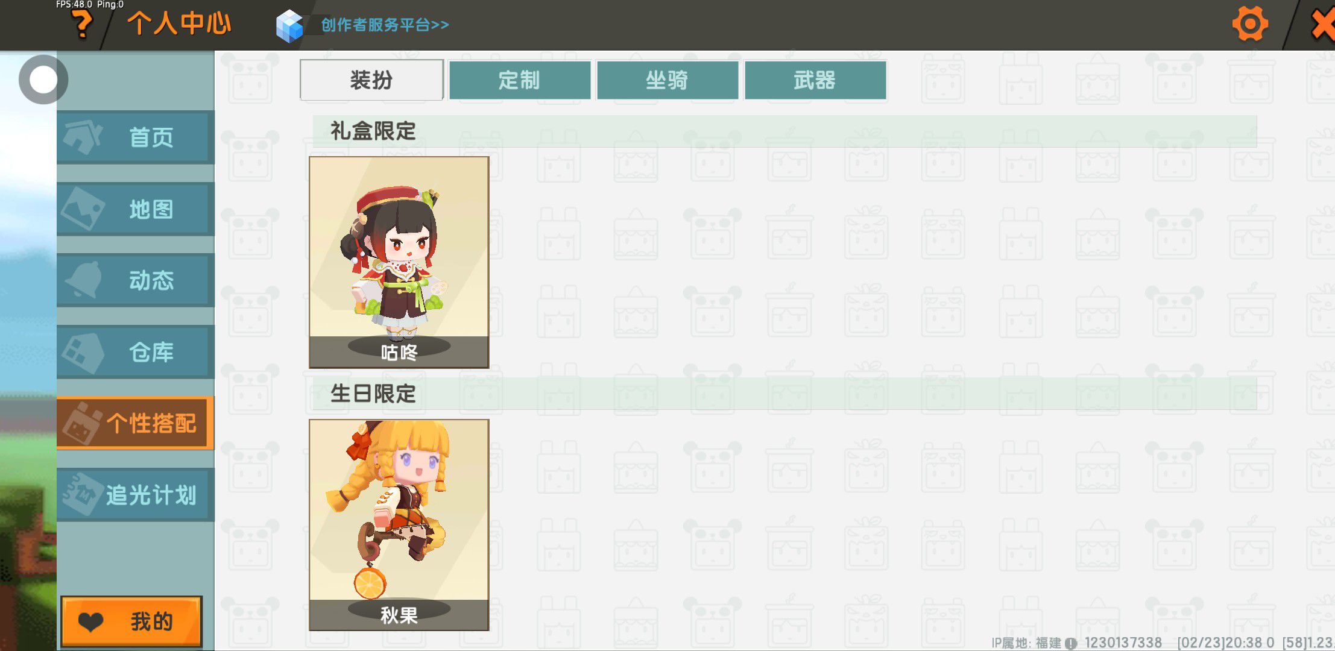Click the house icon beside 首页
Image resolution: width=1335 pixels, height=651 pixels.
(x=83, y=137)
